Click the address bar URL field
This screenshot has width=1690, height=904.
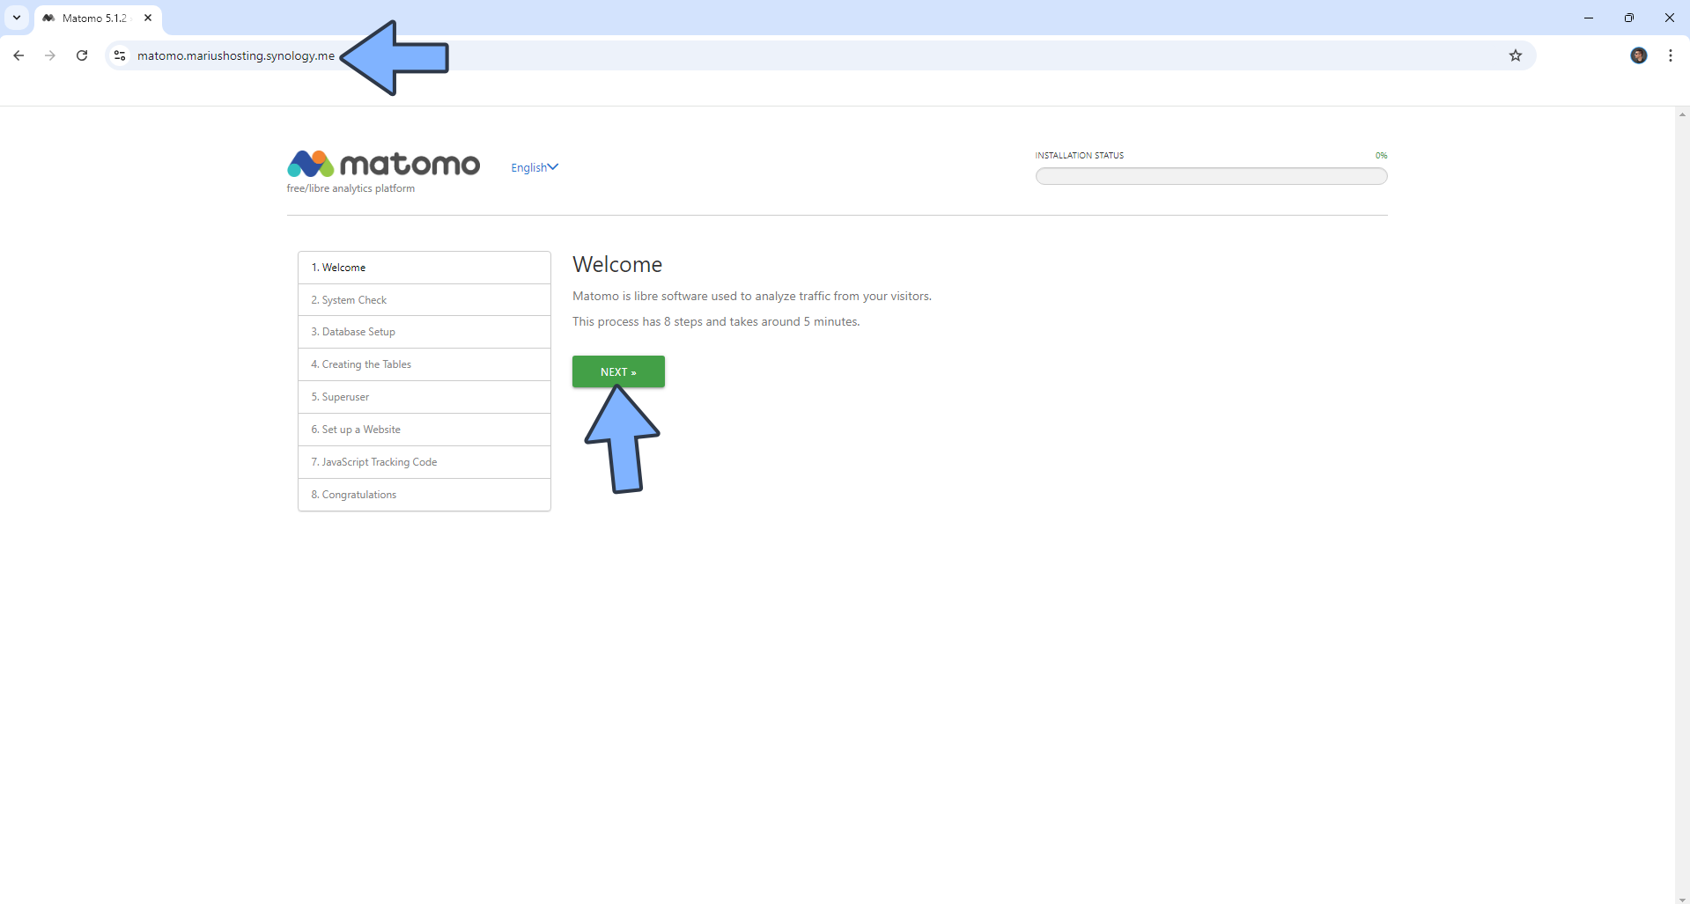(x=819, y=55)
